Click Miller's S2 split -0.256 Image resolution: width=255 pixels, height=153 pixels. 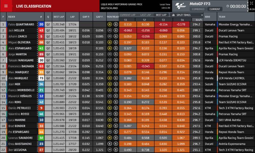145,30
